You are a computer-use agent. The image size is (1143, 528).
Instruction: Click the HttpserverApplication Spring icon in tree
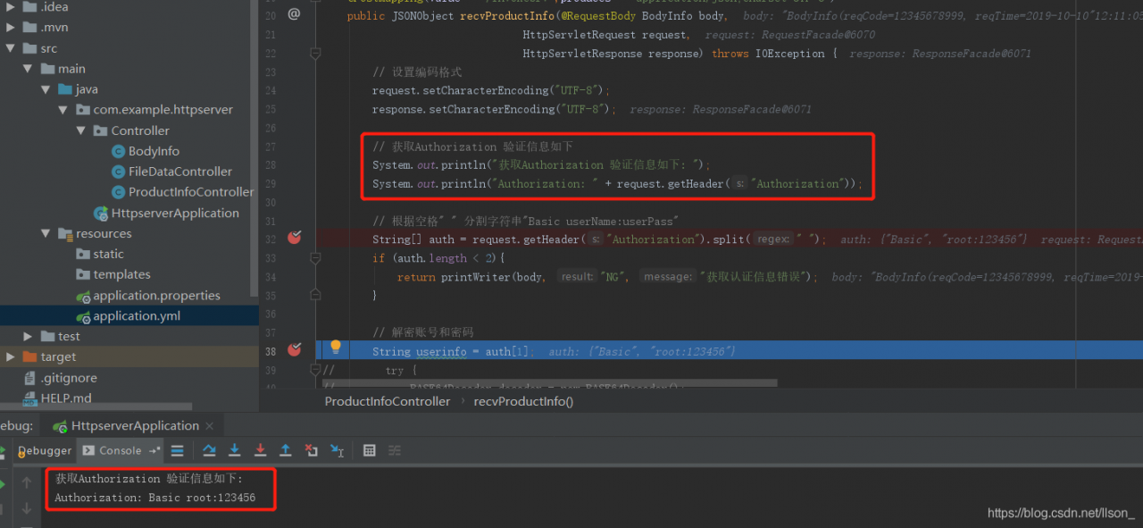point(102,213)
